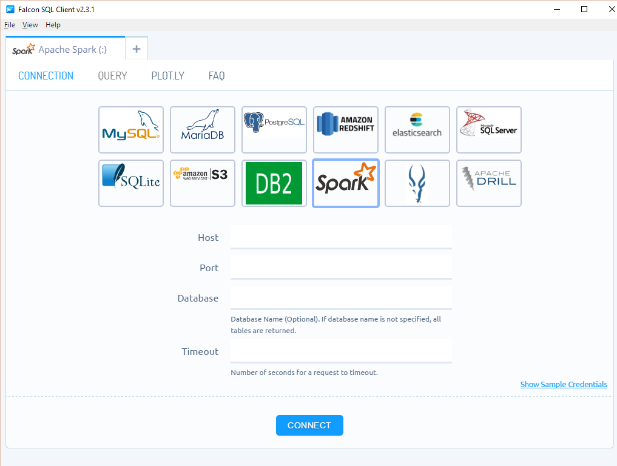Select the blue antelope head logo tile
Viewport: 617px width, 466px height.
click(417, 183)
